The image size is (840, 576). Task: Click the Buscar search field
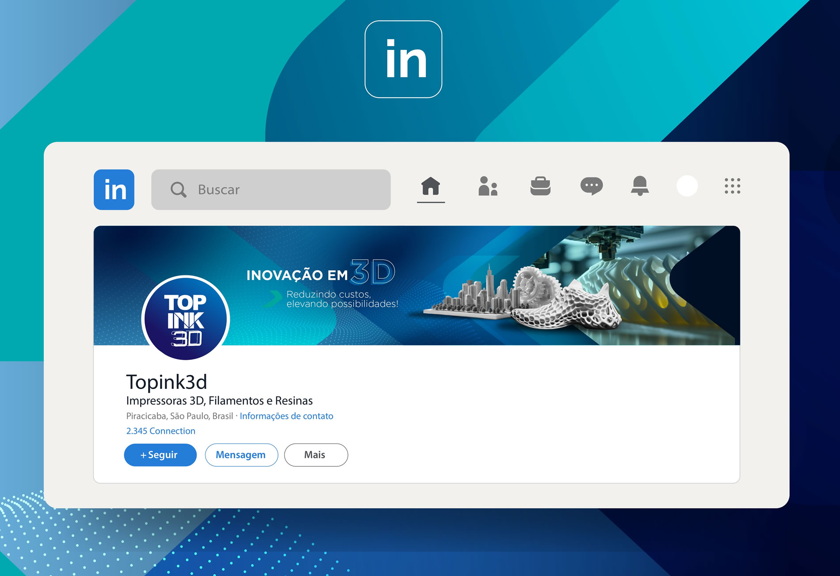pyautogui.click(x=271, y=190)
